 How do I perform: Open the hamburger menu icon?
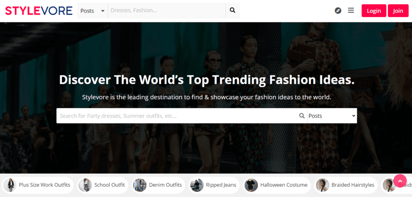351,10
